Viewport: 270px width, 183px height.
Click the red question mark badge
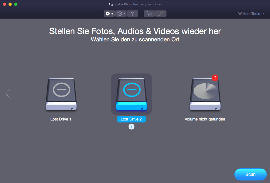click(x=215, y=78)
